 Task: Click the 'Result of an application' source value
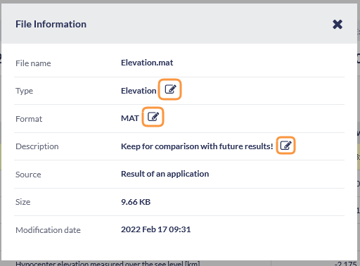pos(165,174)
